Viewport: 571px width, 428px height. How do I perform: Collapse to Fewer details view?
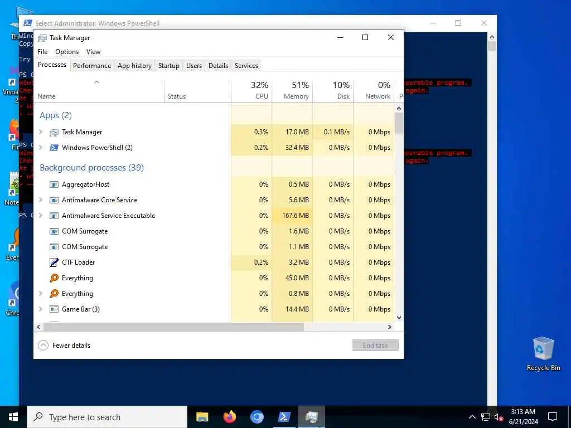64,346
